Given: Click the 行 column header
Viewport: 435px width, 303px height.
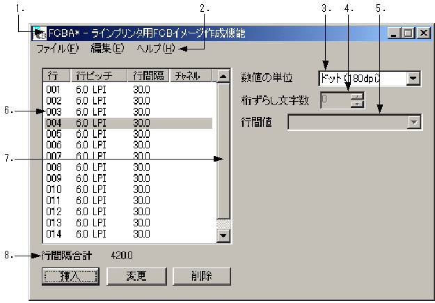Looking at the screenshot, I should tap(56, 75).
